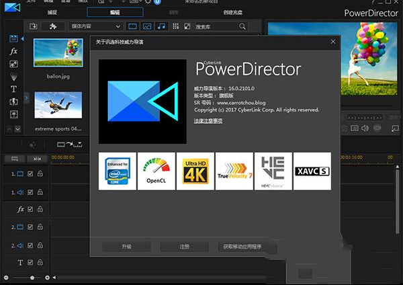Switch to the 创建光盘 (Create Disc) tab

(x=234, y=13)
